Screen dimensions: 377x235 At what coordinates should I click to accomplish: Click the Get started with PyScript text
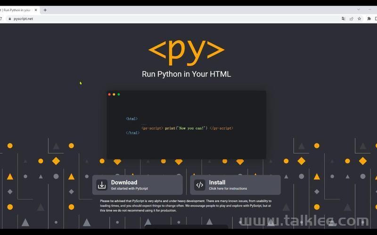pyautogui.click(x=129, y=188)
